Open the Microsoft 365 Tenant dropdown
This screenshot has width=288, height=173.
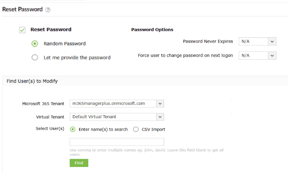tap(117, 103)
